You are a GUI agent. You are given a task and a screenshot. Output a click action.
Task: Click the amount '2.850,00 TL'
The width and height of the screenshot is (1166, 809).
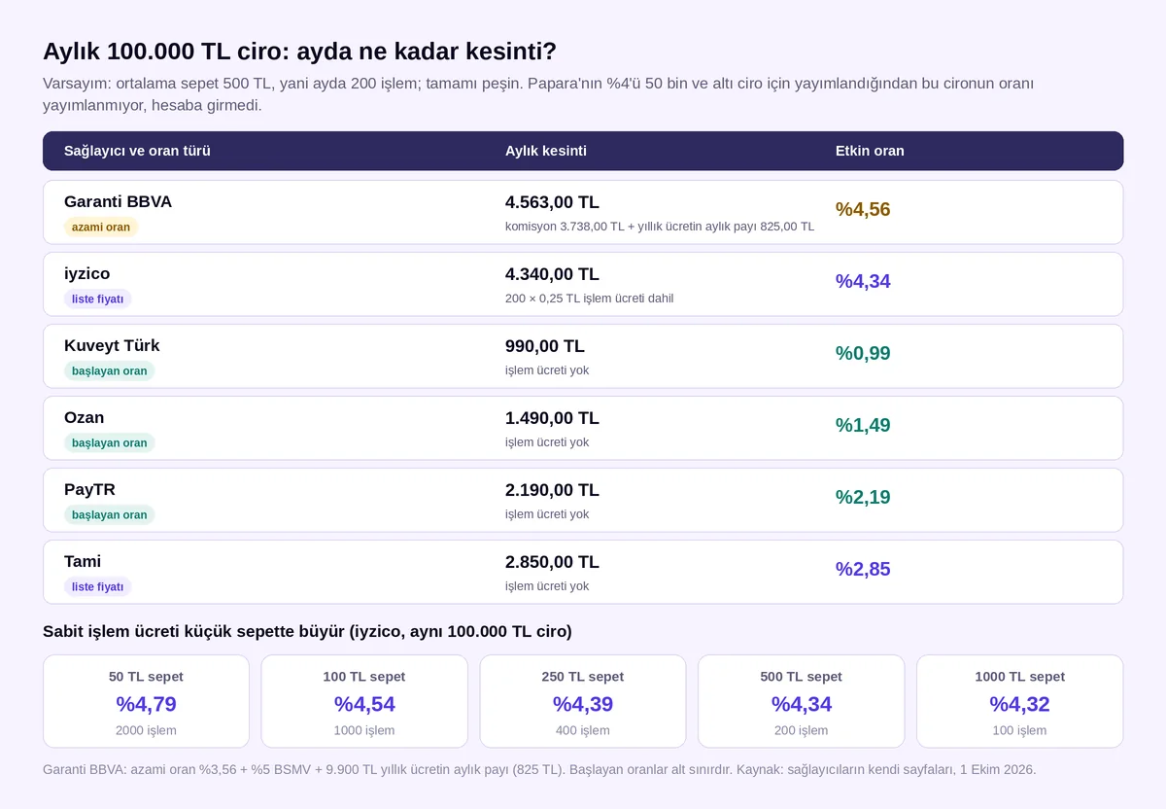point(552,562)
